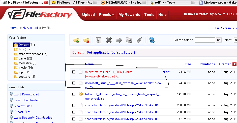Click the locked folder icon for Default
Viewport: 237px width, 123px height.
(x=16, y=45)
